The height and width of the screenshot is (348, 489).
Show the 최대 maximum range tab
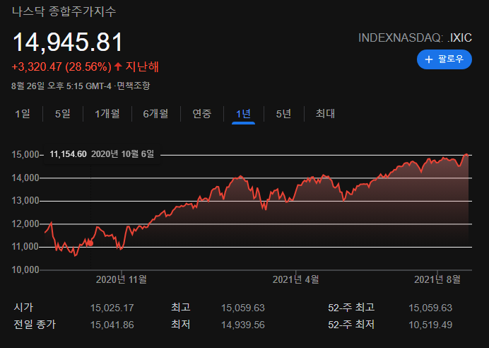pyautogui.click(x=325, y=114)
